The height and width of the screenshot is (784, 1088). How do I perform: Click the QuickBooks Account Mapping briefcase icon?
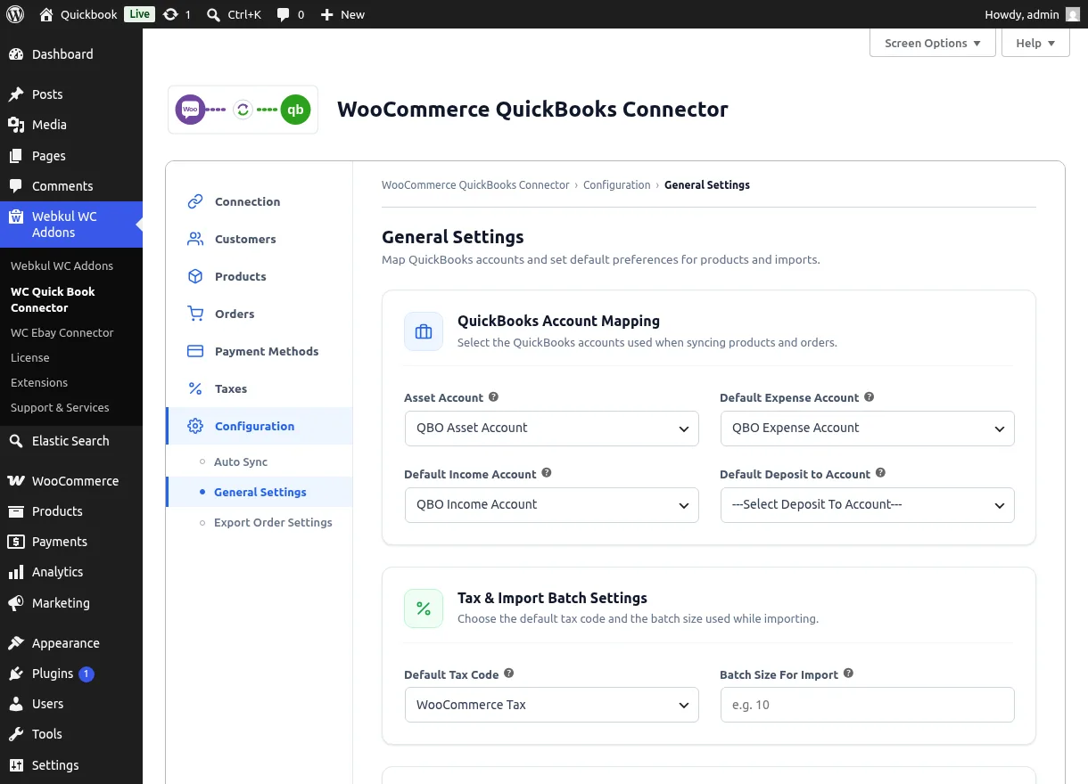(x=424, y=331)
